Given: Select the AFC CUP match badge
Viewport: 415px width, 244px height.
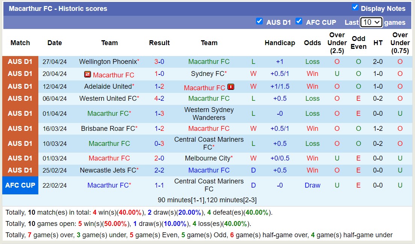Looking at the screenshot, I should click(x=20, y=185).
